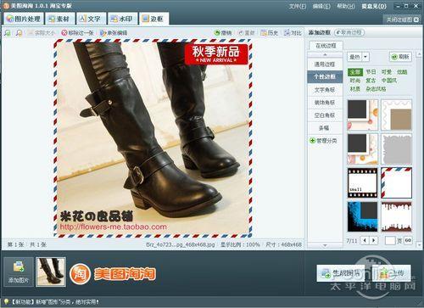This screenshot has width=424, height=308.
Task: Select the 条幅 banner category
Action: [325, 128]
